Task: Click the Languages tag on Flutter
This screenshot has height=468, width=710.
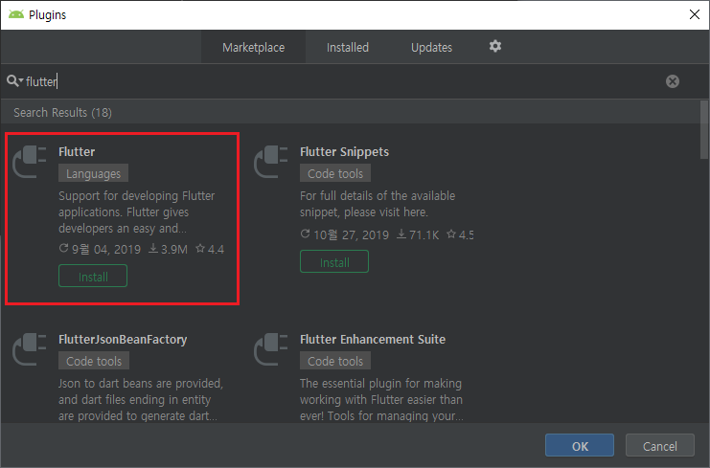Action: pyautogui.click(x=93, y=173)
